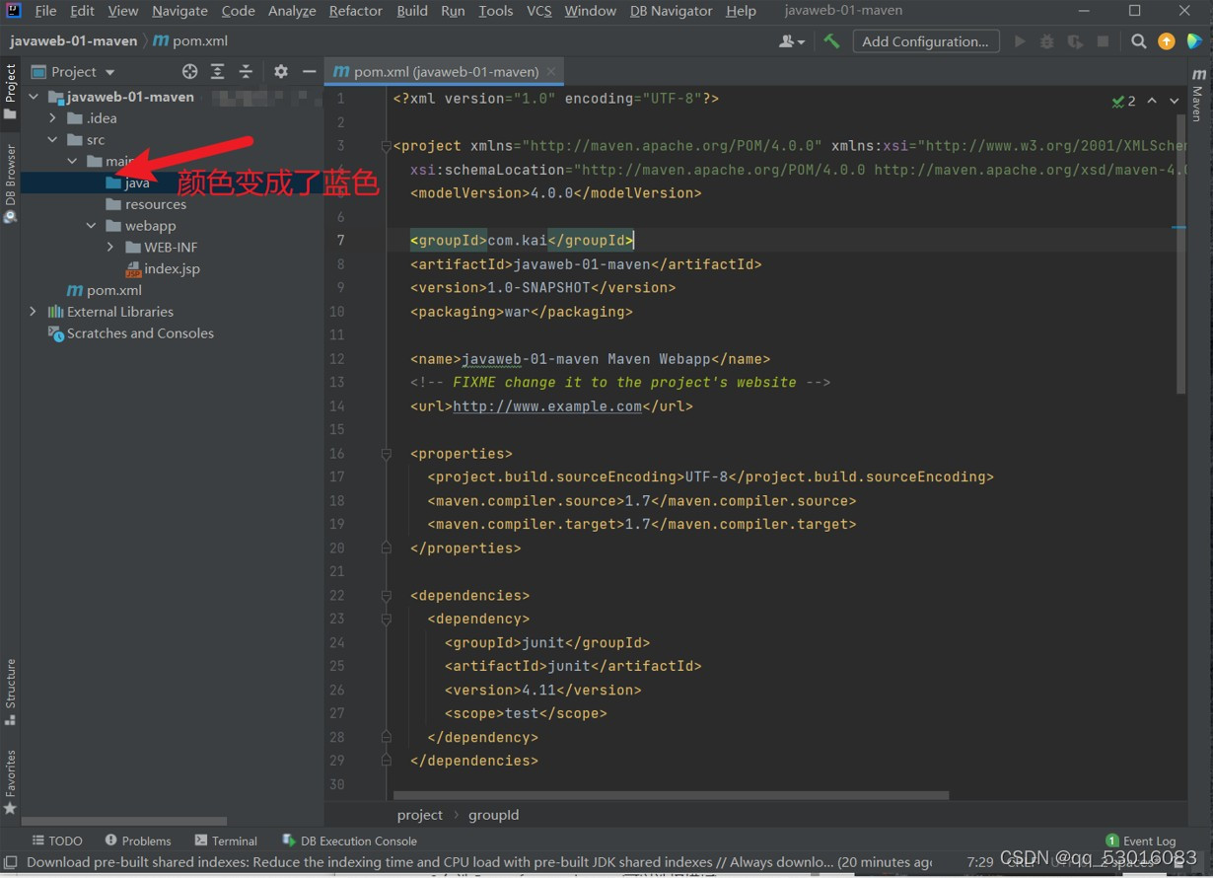The height and width of the screenshot is (878, 1213).
Task: Click the Run with Coverage icon
Action: pos(1075,41)
